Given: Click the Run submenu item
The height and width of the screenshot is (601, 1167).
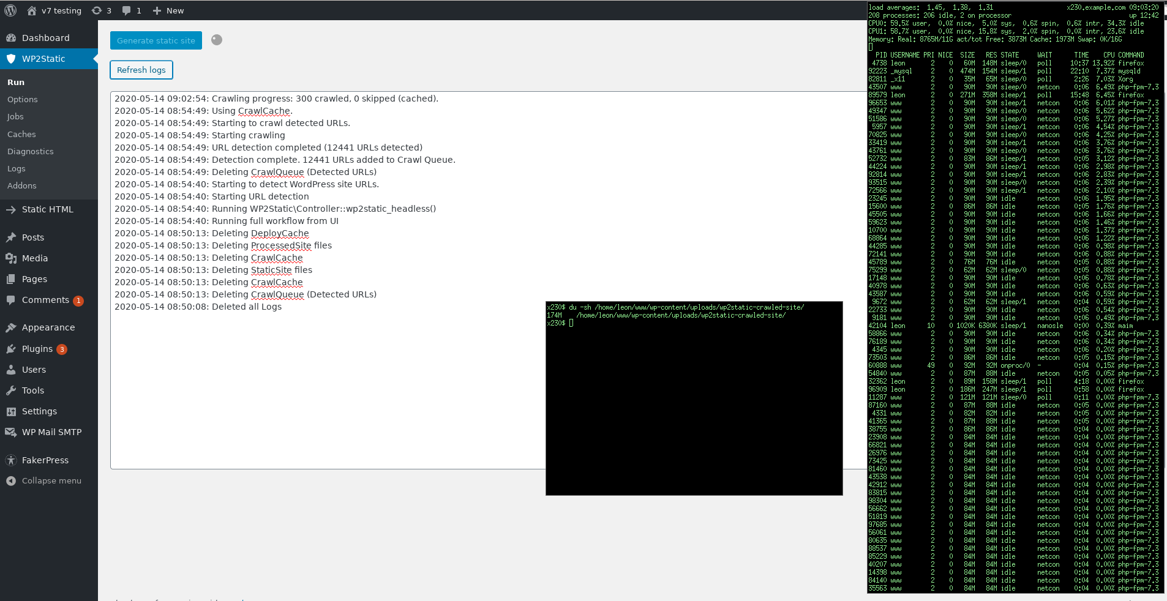Looking at the screenshot, I should pyautogui.click(x=16, y=82).
